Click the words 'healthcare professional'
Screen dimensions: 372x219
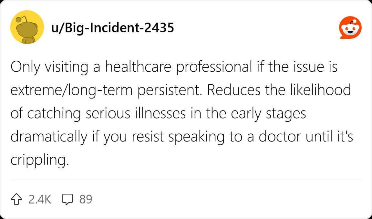178,67
